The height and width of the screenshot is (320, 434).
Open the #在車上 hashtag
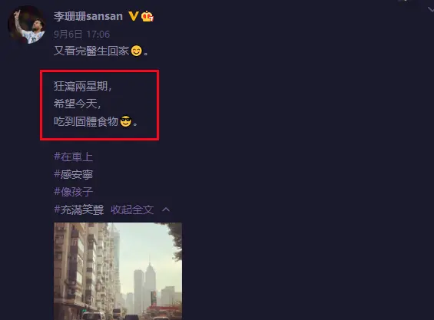pyautogui.click(x=73, y=157)
